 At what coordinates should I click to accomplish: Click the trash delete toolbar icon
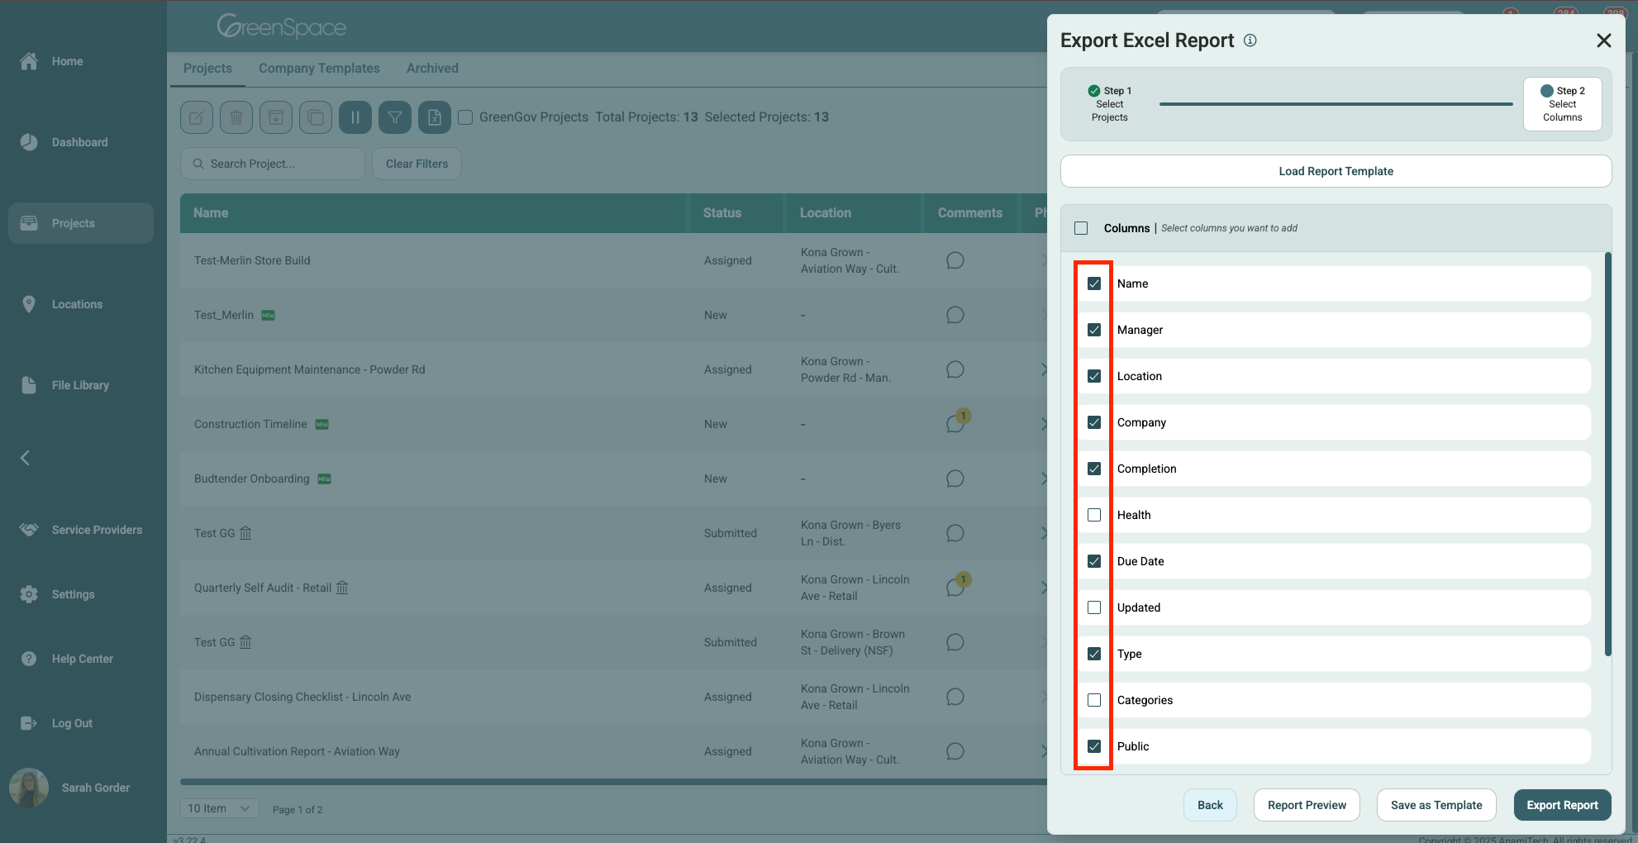click(x=236, y=117)
